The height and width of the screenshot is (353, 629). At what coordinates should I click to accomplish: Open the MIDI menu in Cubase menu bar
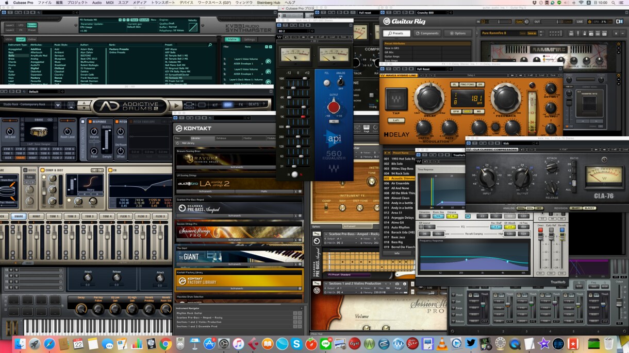coord(110,3)
